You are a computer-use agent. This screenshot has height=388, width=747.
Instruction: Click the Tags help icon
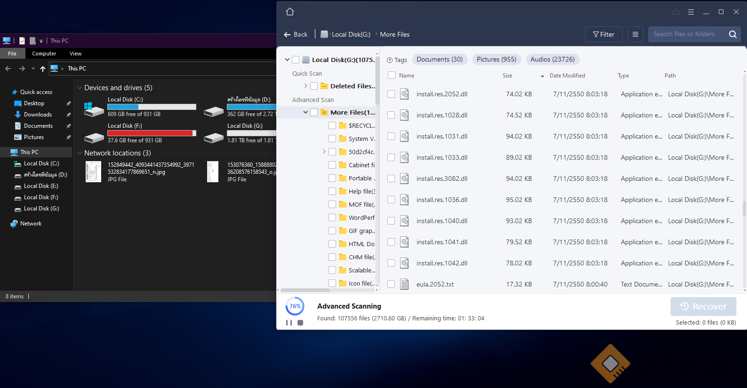click(390, 60)
